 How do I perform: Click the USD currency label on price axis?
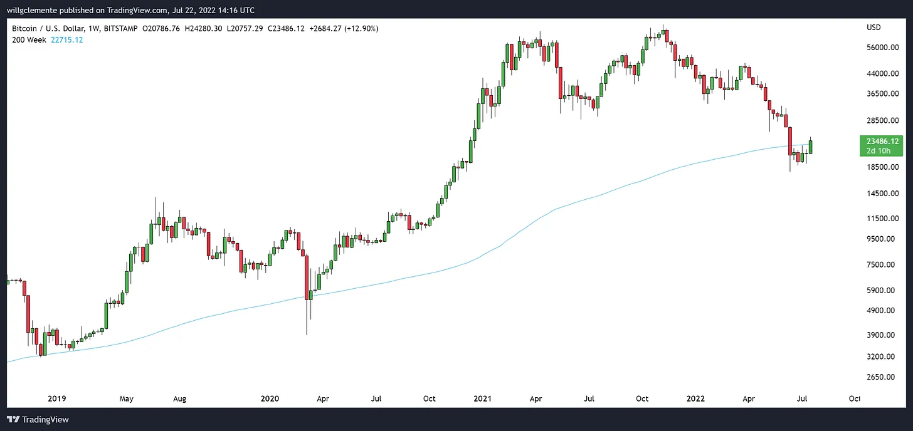(873, 28)
